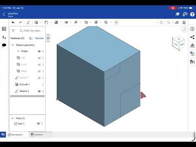Undo the last action
This screenshot has height=147, width=196.
(x=13, y=22)
